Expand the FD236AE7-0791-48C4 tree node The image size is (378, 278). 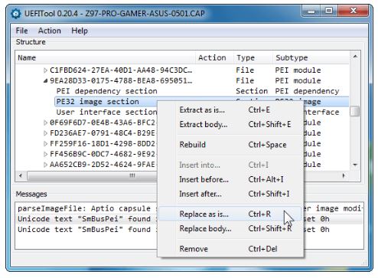click(45, 133)
